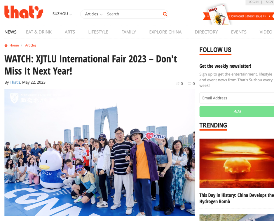The image size is (274, 221).
Task: Click LOG IN at top
Action: point(254,2)
